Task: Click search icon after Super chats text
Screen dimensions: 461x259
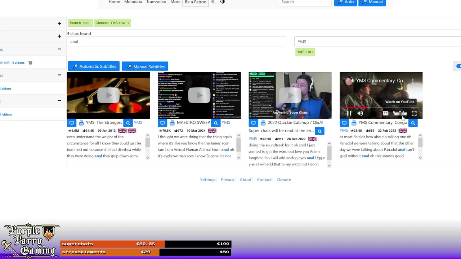Action: tap(319, 131)
